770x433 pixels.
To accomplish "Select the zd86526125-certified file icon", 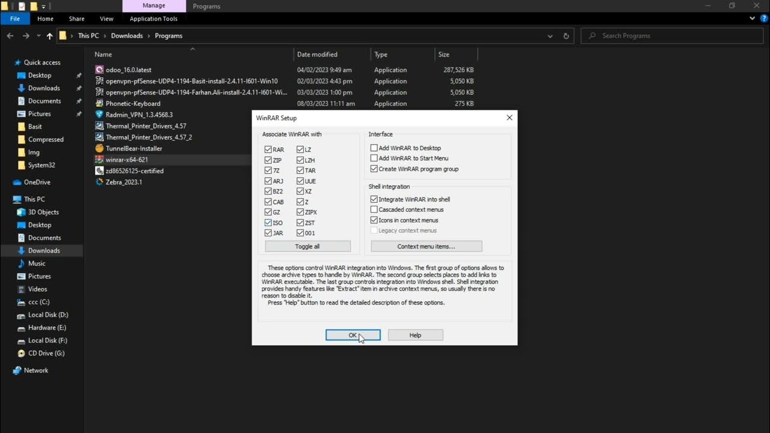I will [99, 171].
